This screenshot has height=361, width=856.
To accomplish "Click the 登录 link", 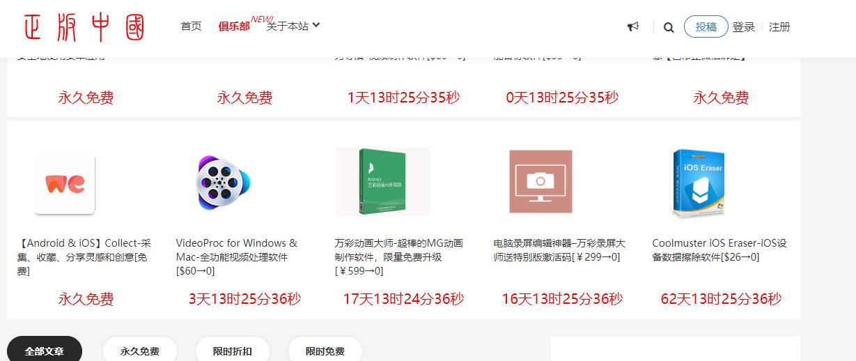I will tap(744, 26).
